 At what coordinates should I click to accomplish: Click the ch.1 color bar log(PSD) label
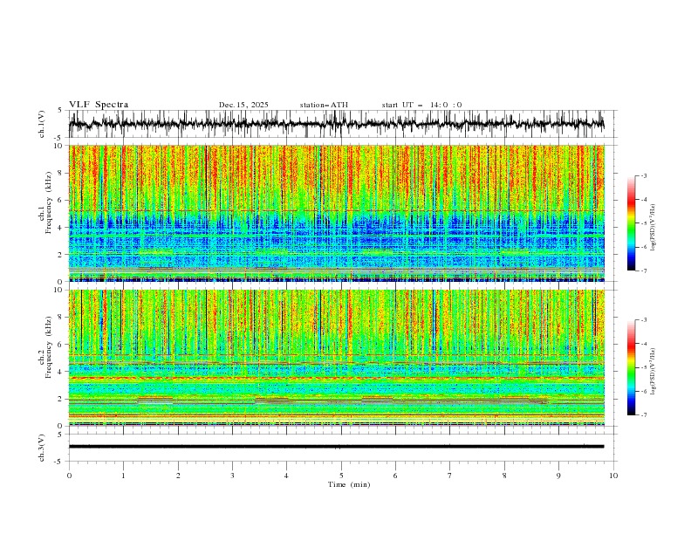point(653,228)
